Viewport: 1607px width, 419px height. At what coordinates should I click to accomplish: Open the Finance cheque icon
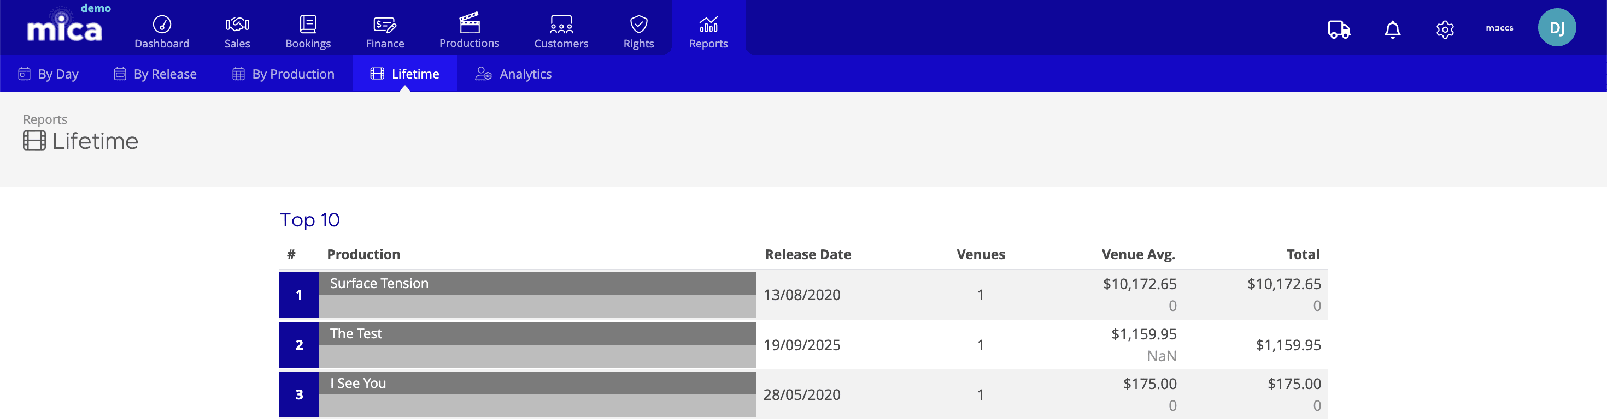coord(385,25)
